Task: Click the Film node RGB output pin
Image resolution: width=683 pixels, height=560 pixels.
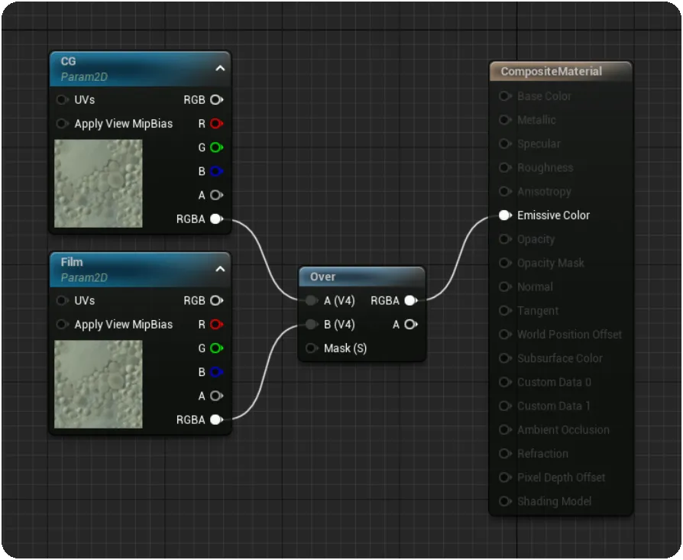Action: click(x=216, y=300)
